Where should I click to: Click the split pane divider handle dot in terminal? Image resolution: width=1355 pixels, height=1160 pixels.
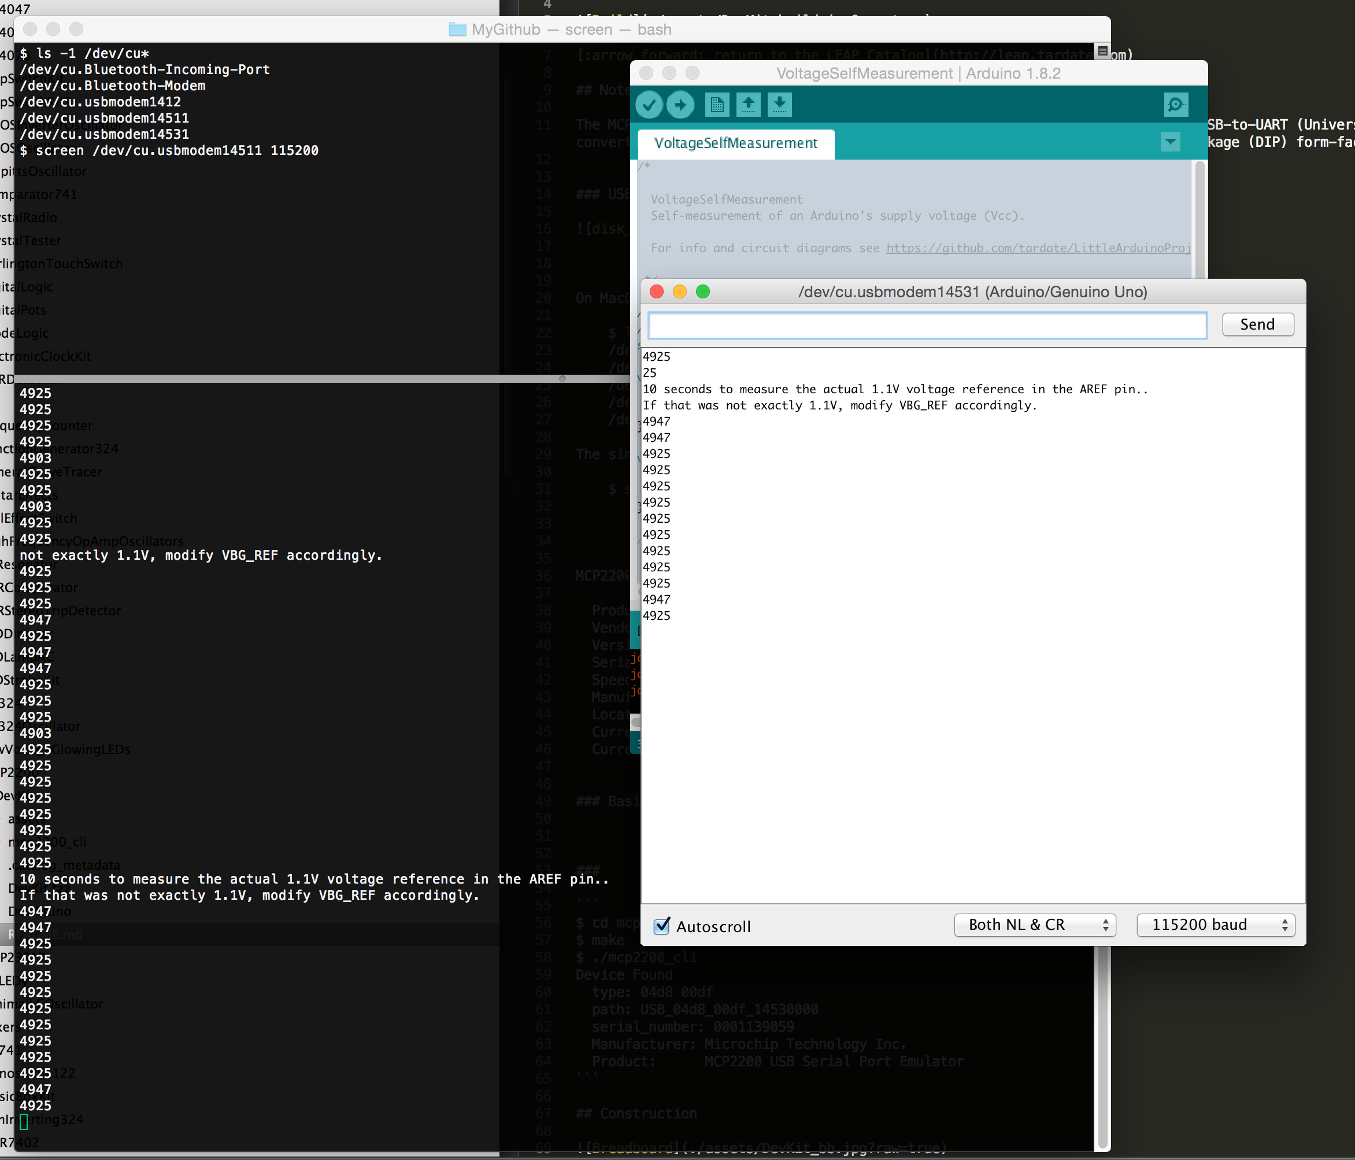click(x=562, y=379)
